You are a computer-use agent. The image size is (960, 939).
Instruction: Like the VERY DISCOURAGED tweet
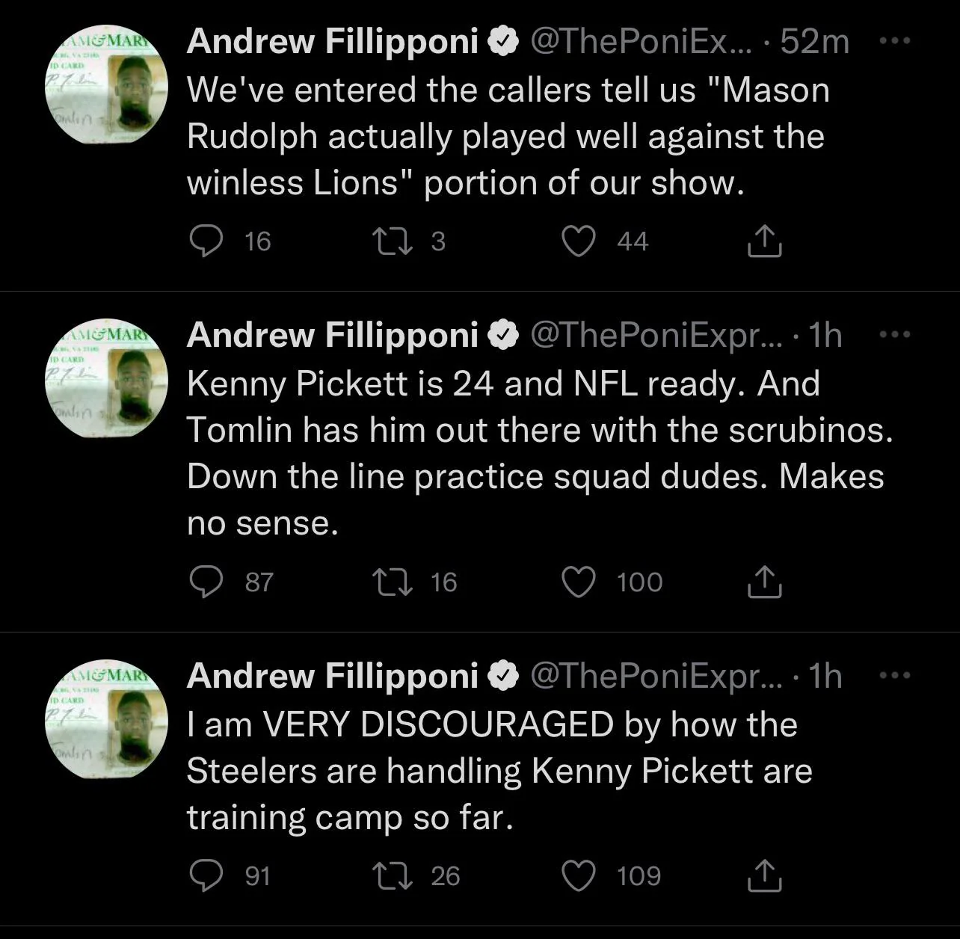(x=578, y=875)
